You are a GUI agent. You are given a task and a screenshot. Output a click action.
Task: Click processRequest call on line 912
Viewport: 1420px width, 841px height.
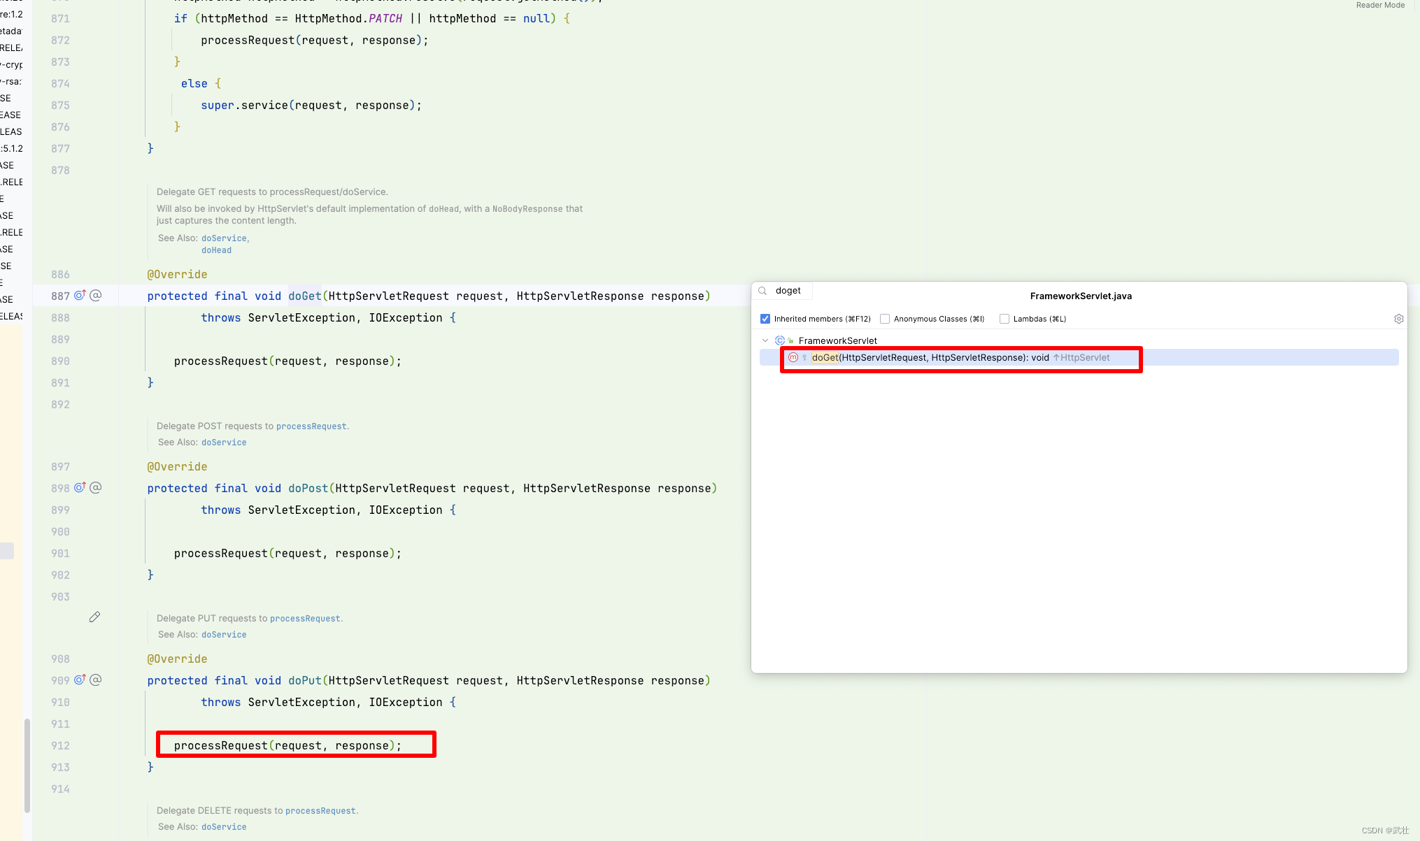click(287, 745)
